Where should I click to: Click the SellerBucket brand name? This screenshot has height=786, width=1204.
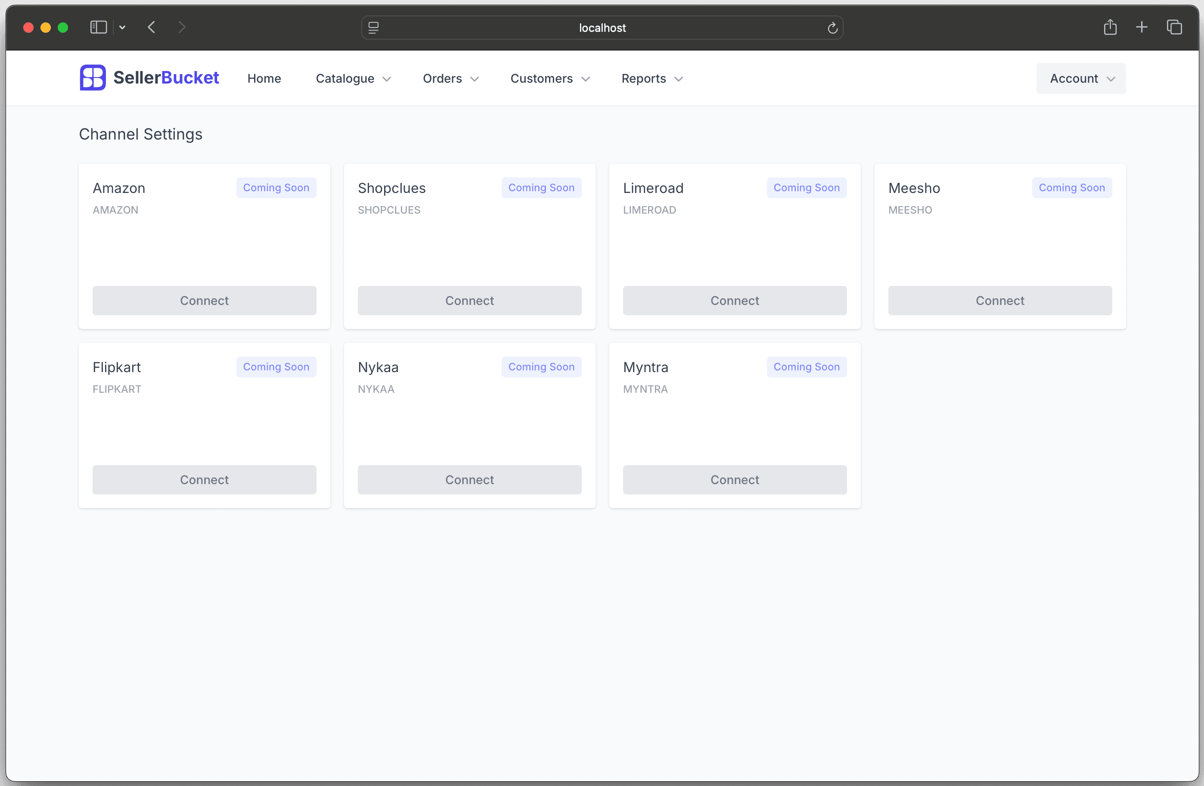coord(166,78)
